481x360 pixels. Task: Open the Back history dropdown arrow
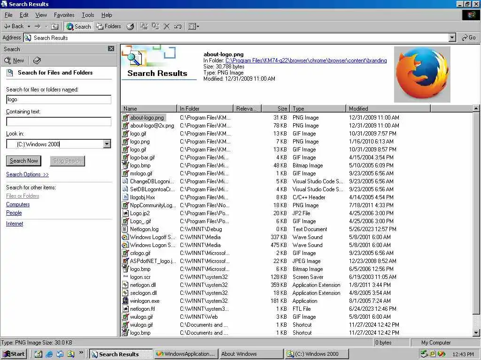point(29,26)
